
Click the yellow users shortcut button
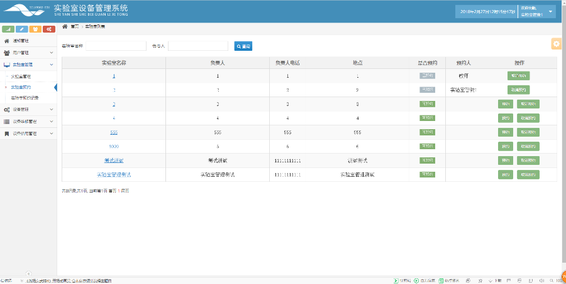point(35,29)
